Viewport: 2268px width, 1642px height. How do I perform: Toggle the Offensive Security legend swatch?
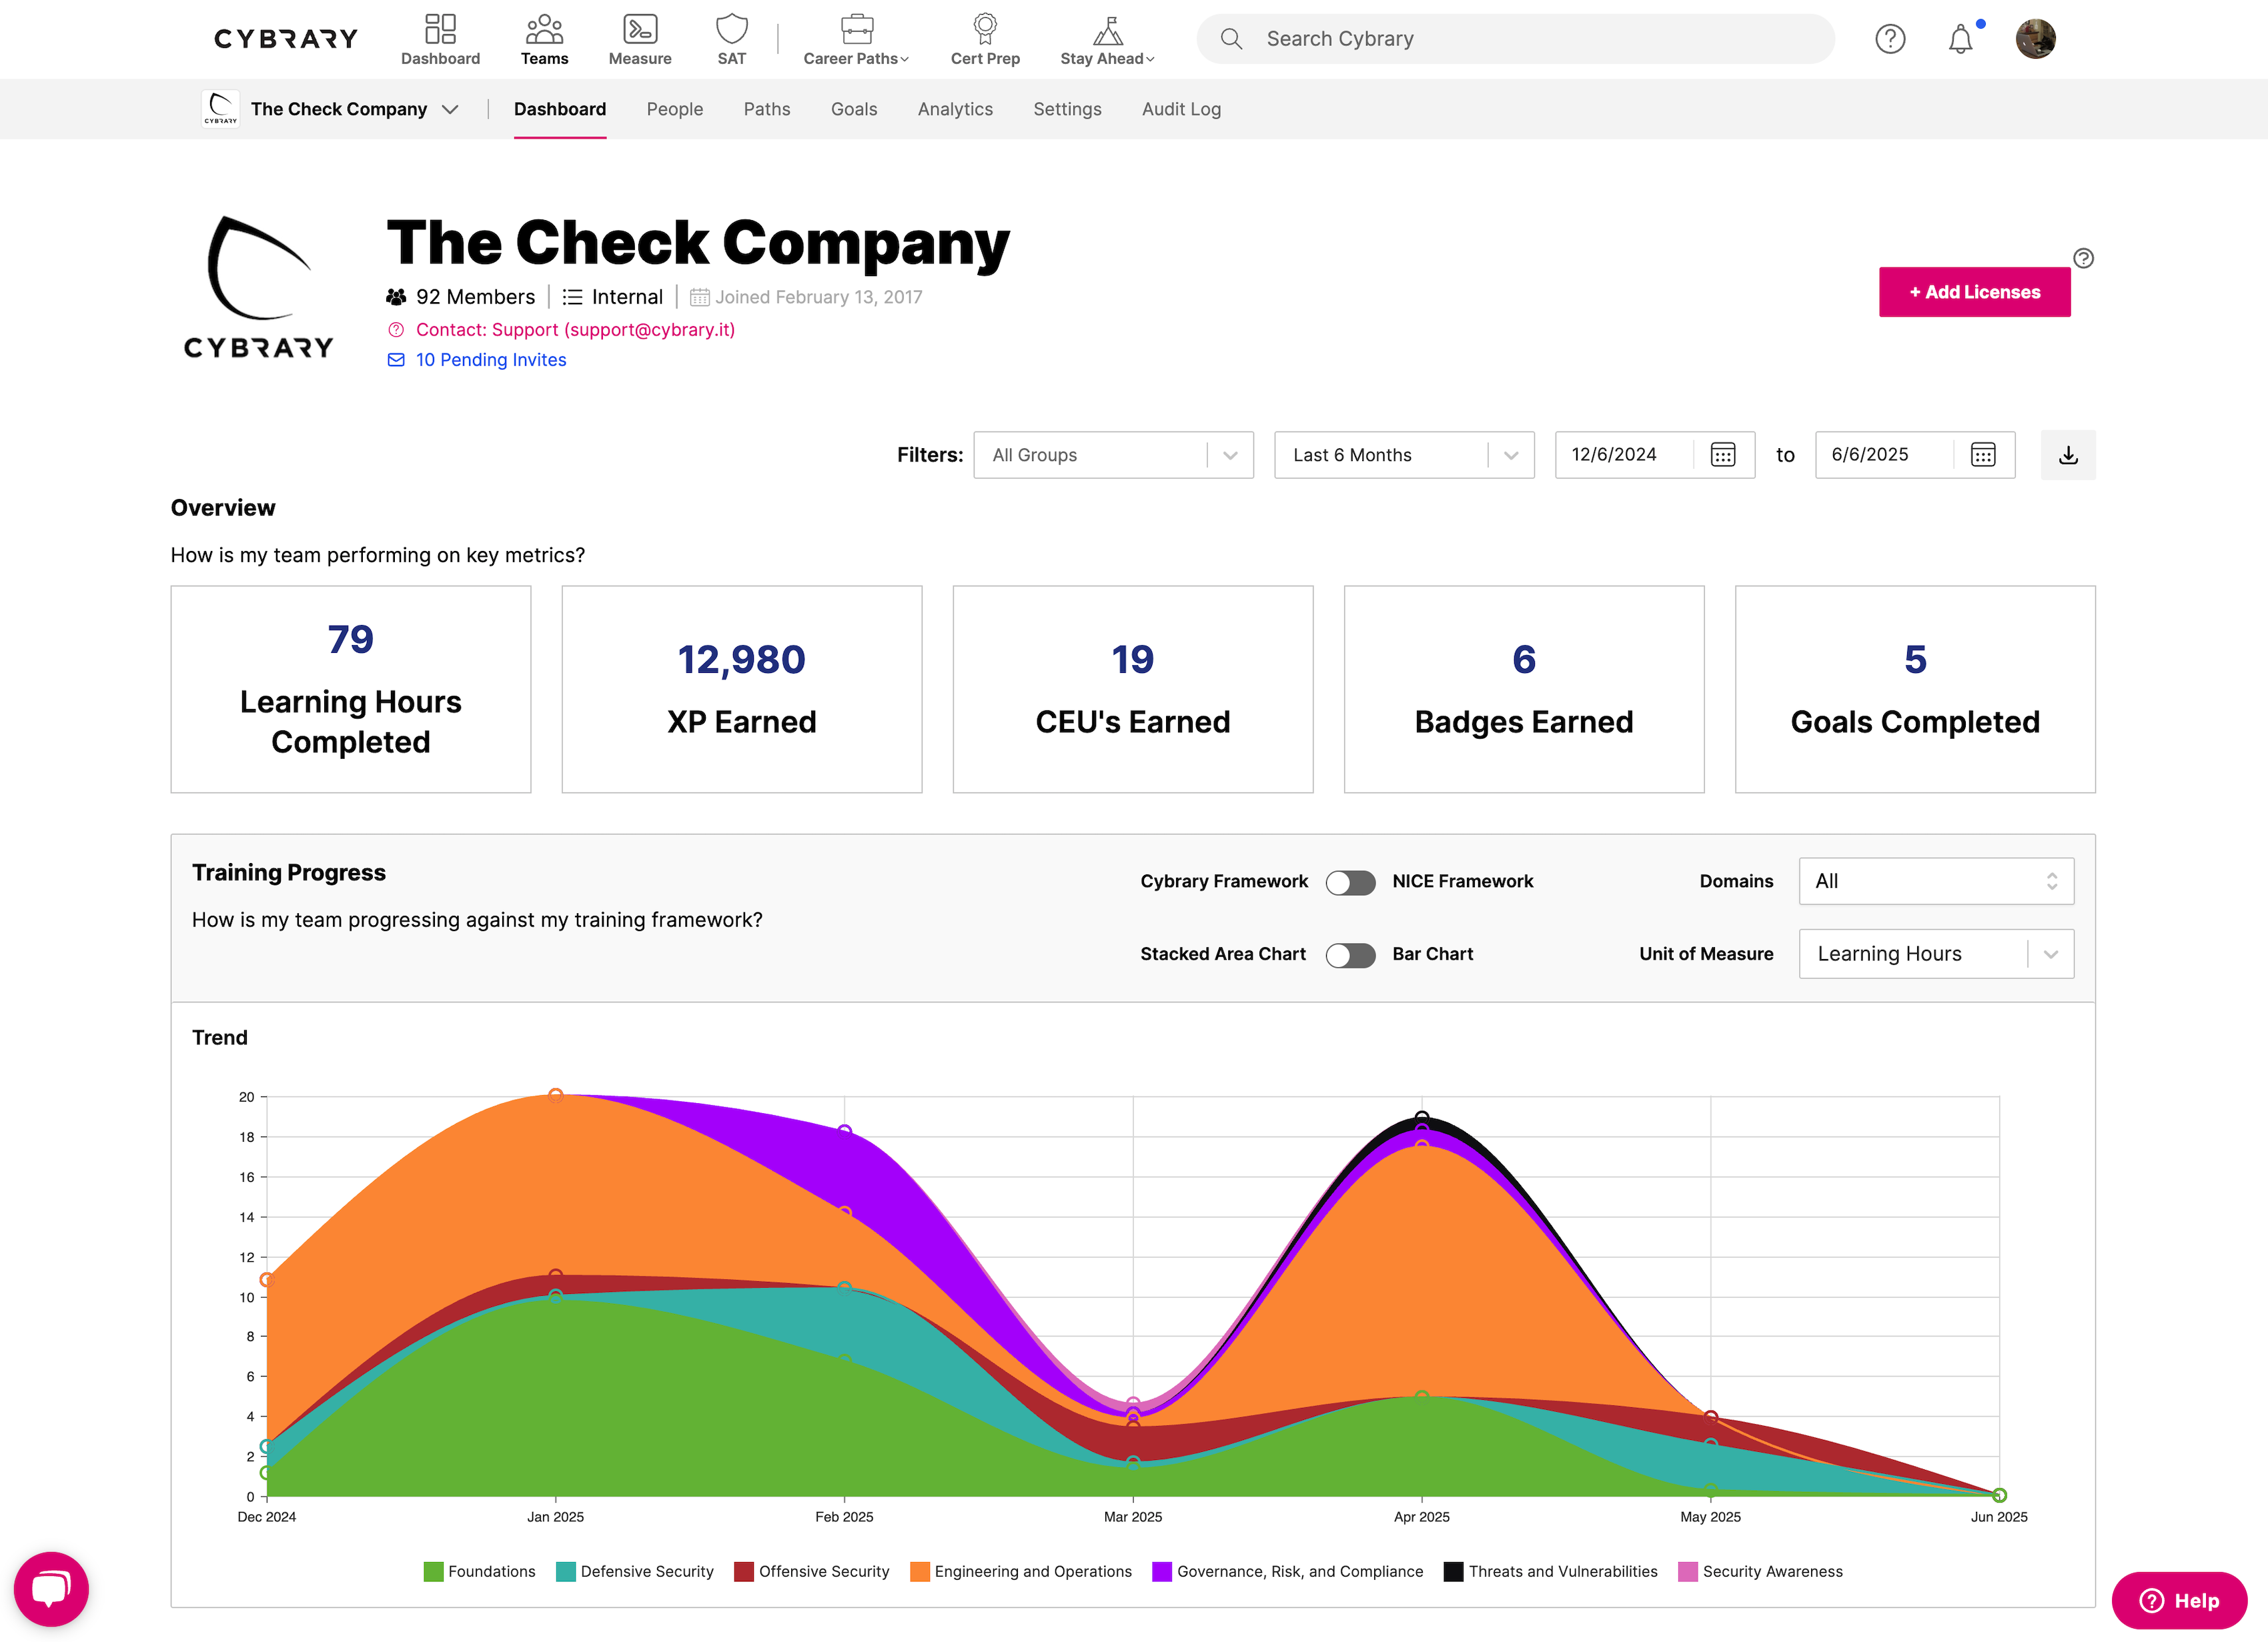tap(743, 1572)
